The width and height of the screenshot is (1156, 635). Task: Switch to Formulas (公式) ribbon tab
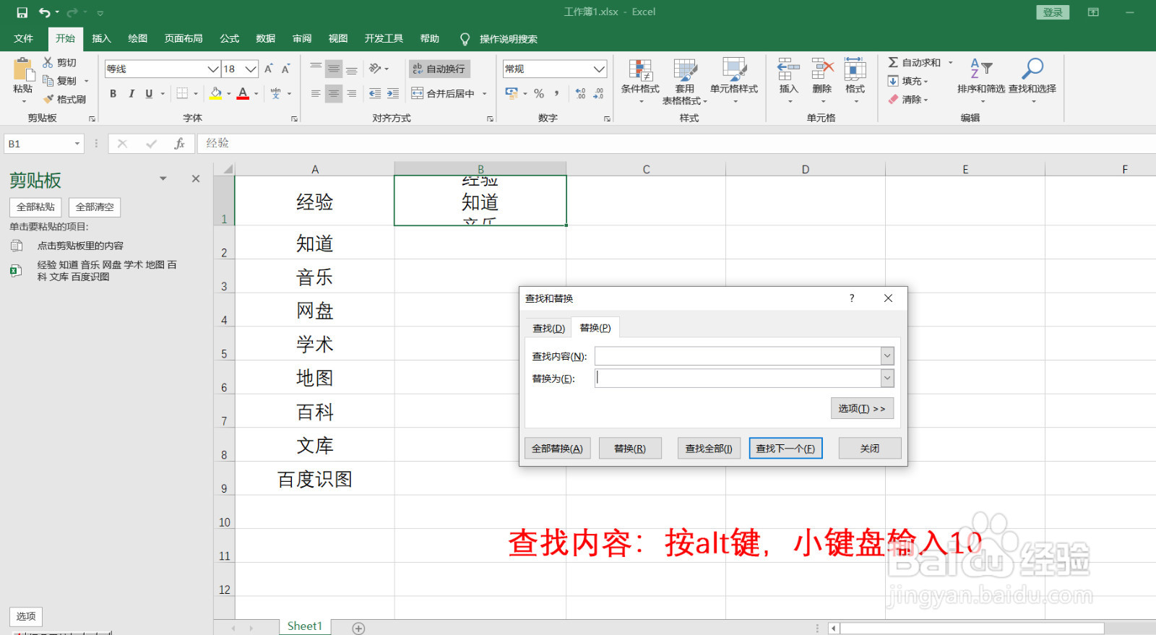(x=230, y=39)
